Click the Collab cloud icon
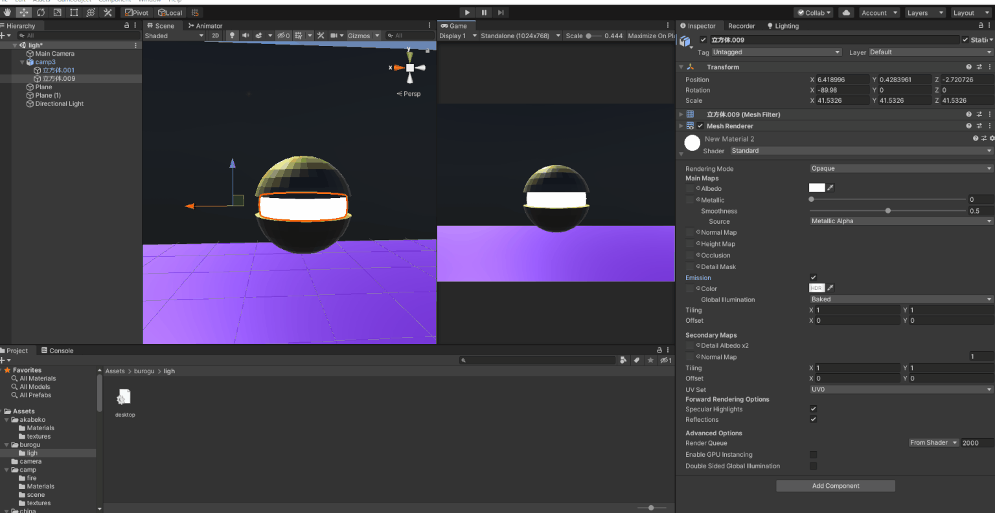Screen dimensions: 995x513 point(845,12)
